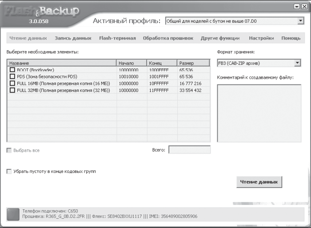Select the 10FFFFFF end address cell
This screenshot has width=311, height=228.
tap(159, 84)
